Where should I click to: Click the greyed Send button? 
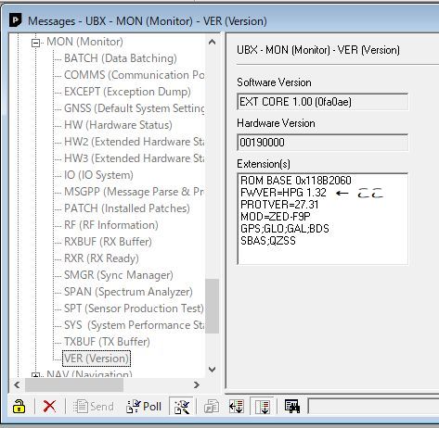93,407
